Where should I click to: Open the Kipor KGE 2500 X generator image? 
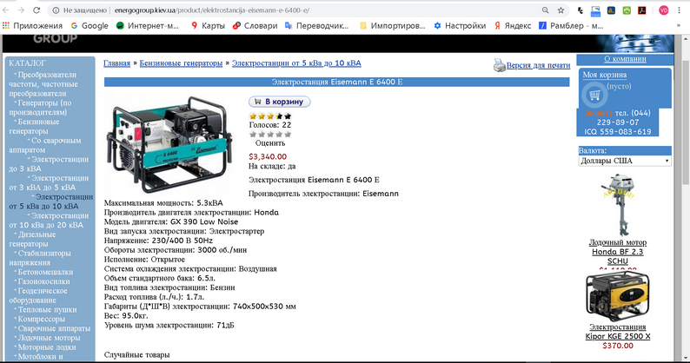click(617, 296)
